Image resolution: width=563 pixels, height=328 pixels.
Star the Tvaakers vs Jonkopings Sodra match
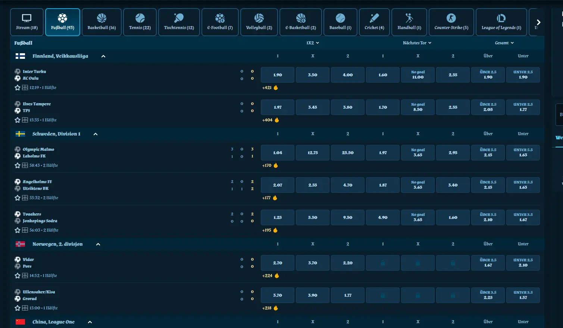pyautogui.click(x=18, y=230)
